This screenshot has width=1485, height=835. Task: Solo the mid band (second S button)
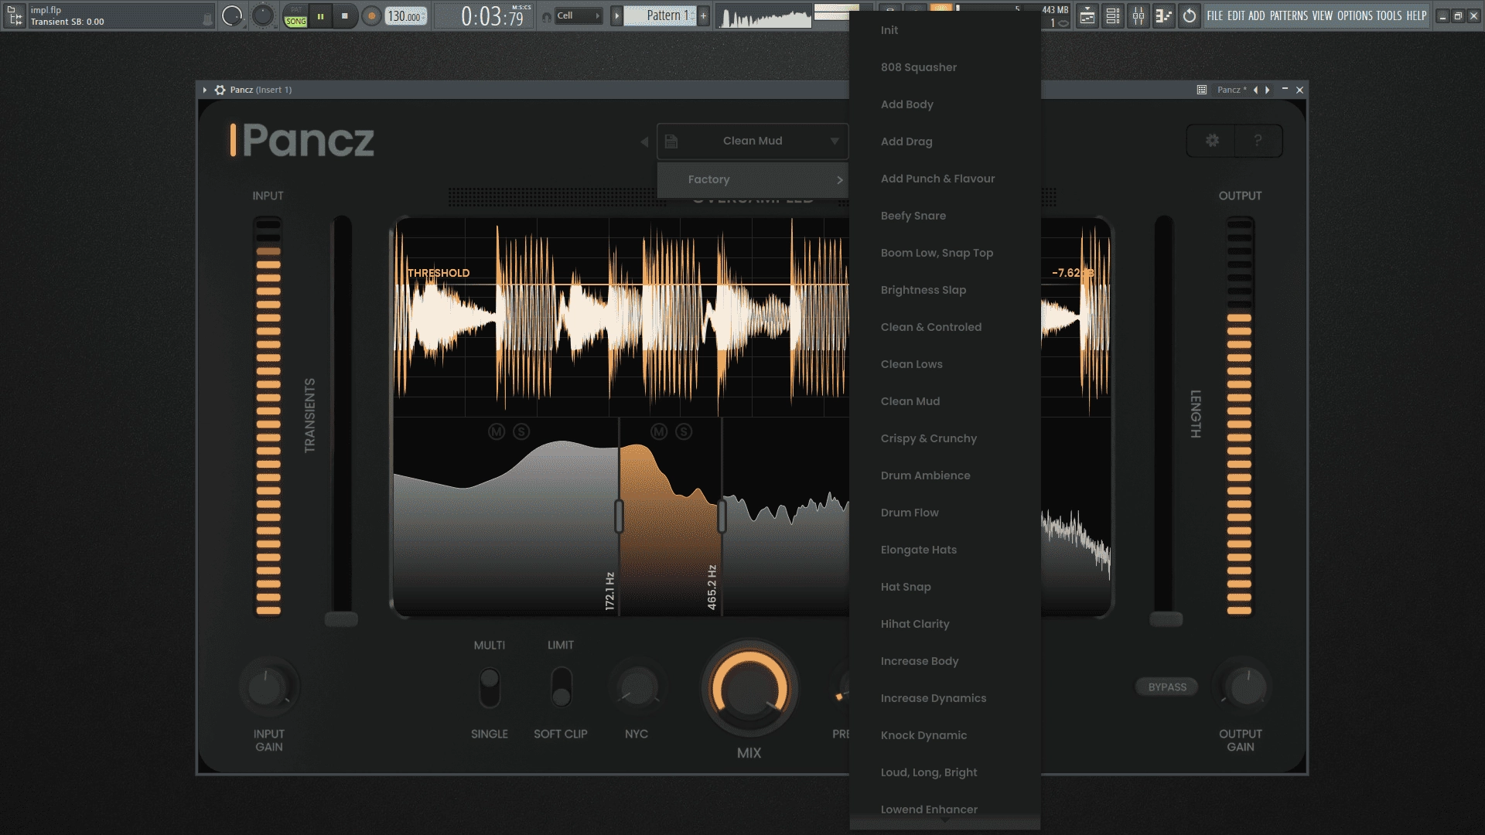click(x=684, y=431)
